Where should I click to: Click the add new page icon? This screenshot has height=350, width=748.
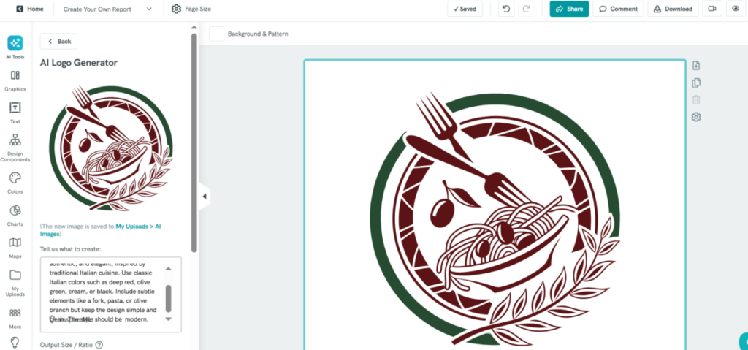coord(696,66)
